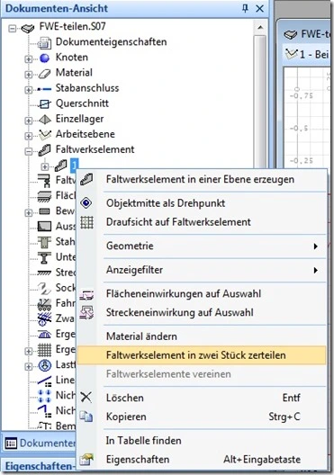
Task: Switch to the Dokumenten tab at bottom
Action: pyautogui.click(x=40, y=444)
